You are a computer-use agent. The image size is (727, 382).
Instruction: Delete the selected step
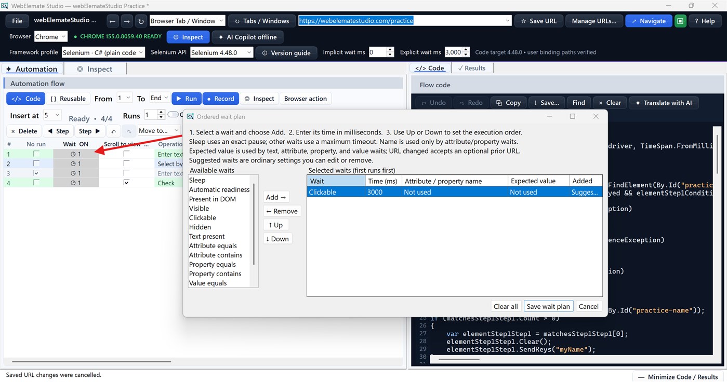click(24, 131)
